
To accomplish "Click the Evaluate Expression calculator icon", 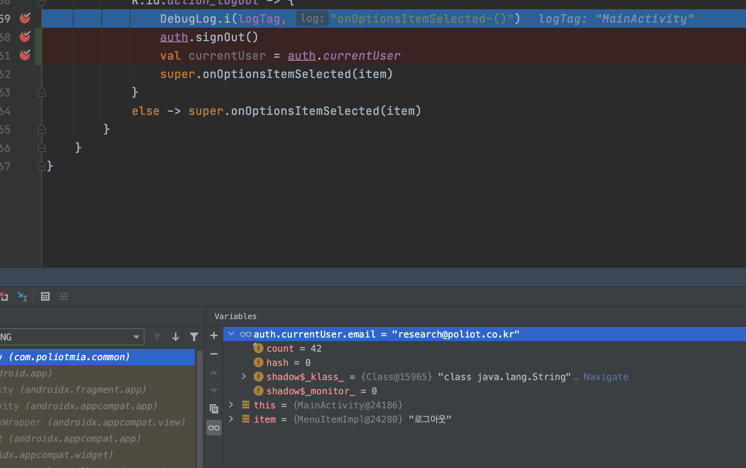I will tap(45, 296).
